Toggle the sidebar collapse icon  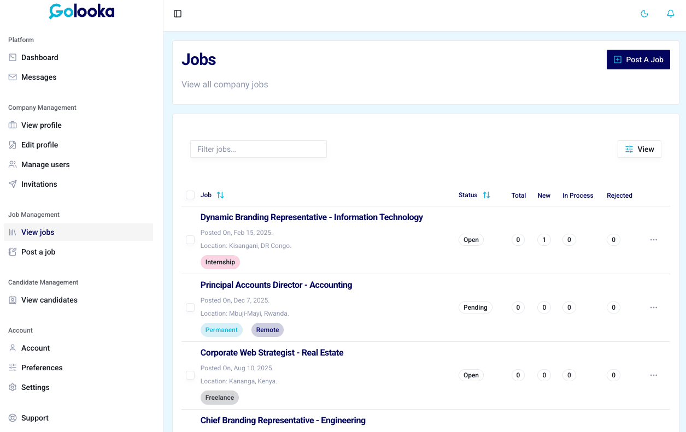tap(178, 14)
